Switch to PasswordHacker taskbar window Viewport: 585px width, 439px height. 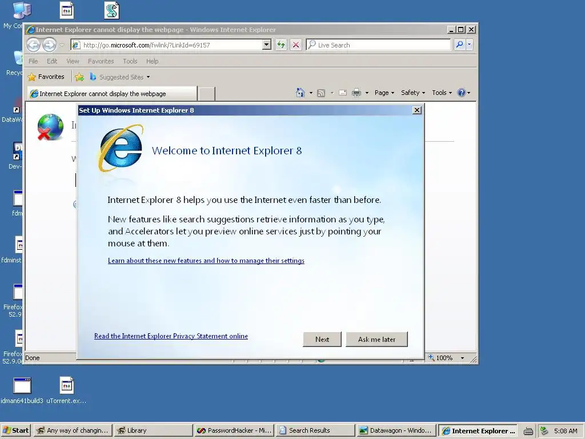(x=234, y=430)
